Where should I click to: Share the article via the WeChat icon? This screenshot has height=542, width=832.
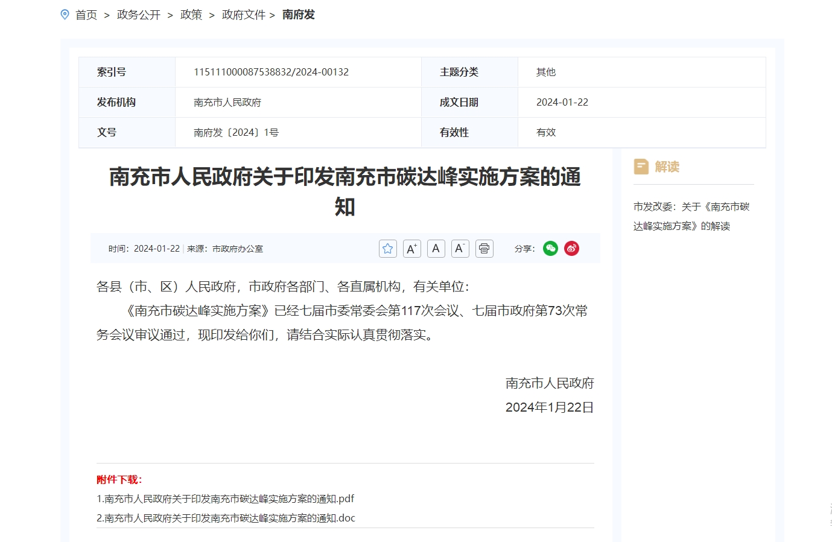tap(550, 248)
